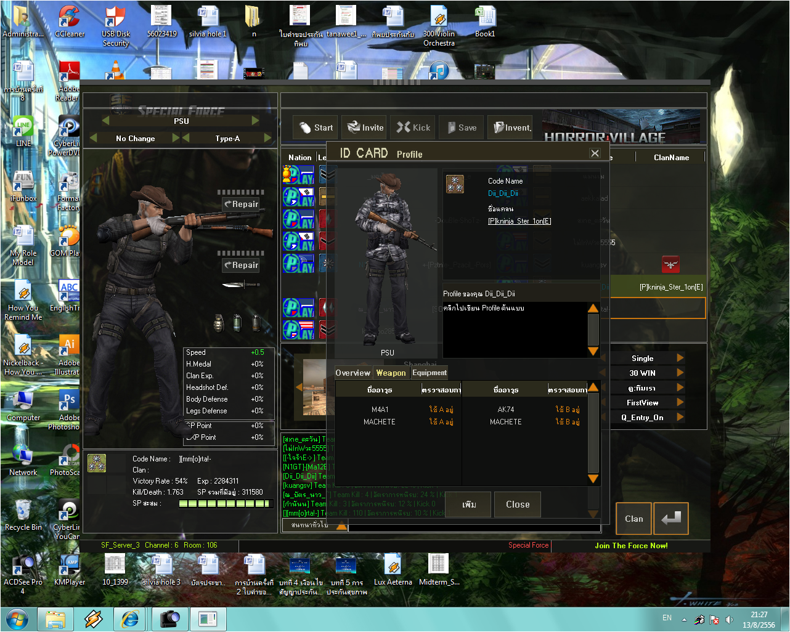Click the Save button in the room toolbar
Image resolution: width=790 pixels, height=632 pixels.
(x=462, y=128)
